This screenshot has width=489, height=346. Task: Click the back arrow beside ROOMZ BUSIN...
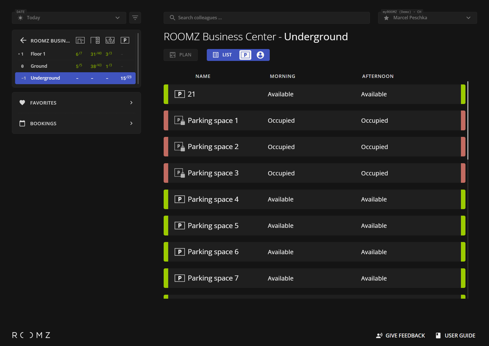[23, 41]
